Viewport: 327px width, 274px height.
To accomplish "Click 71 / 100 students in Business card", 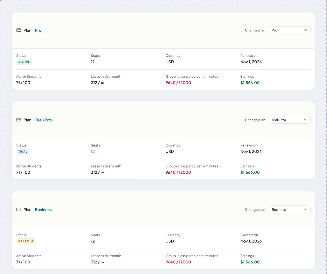I will 23,262.
